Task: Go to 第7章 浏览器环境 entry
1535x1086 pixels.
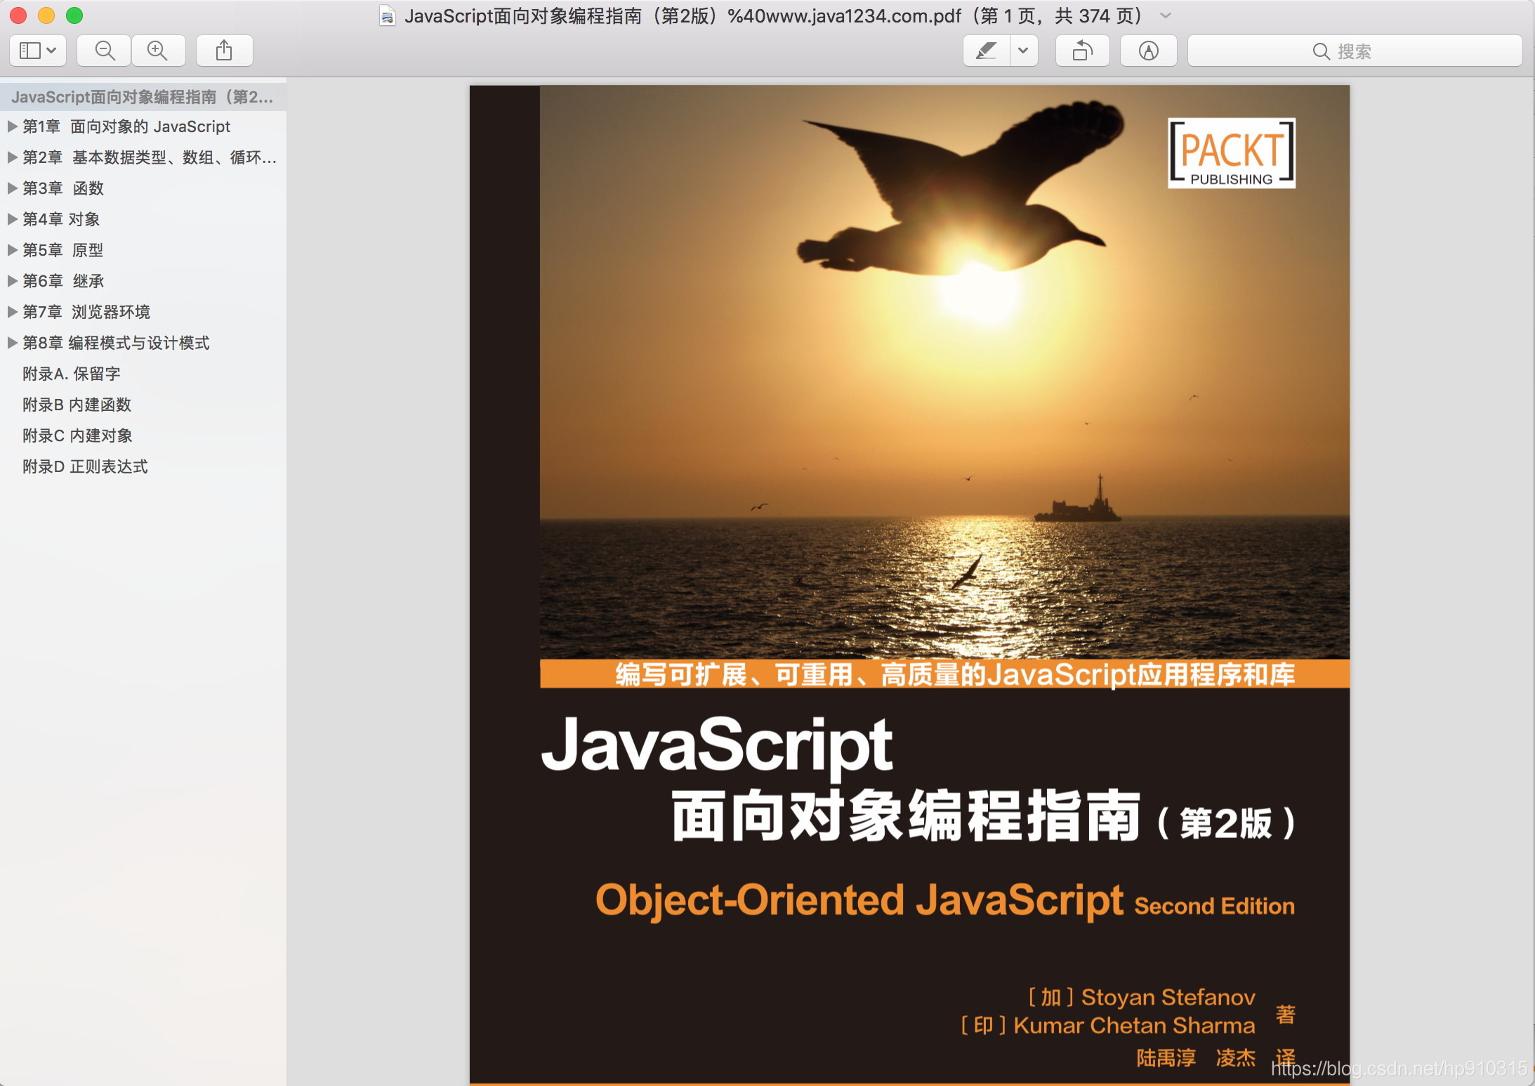Action: 86,312
